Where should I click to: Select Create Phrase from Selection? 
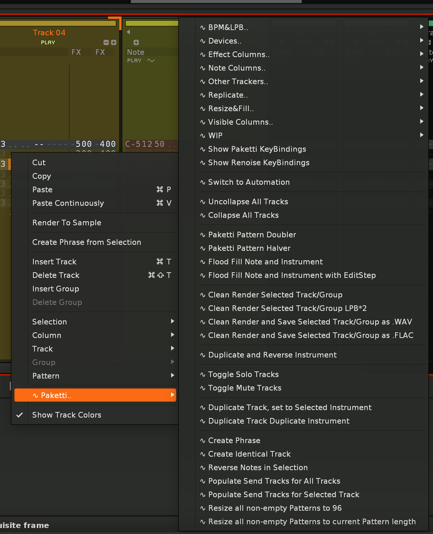(x=87, y=242)
